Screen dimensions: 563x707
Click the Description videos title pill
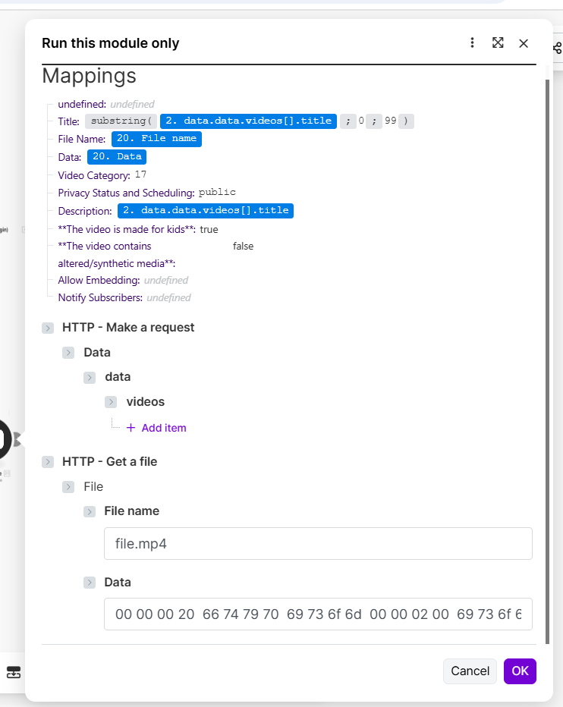point(205,211)
